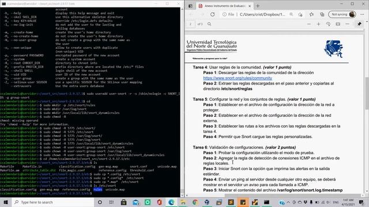This screenshot has height=207, width=369.
Task: Click the back arrow in Edge
Action: click(191, 14)
